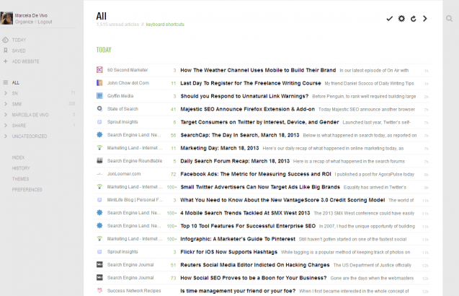
Task: Click Marcela De Vivo profile avatar
Action: (x=6, y=18)
